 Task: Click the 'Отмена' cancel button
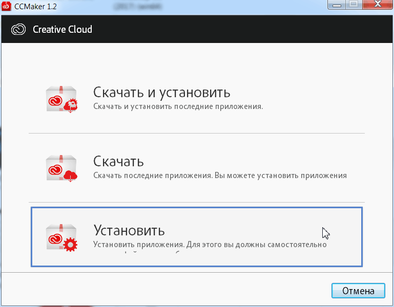[358, 291]
